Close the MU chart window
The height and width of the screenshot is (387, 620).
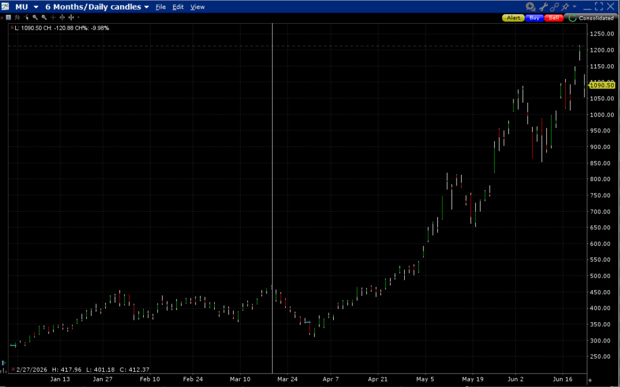pyautogui.click(x=610, y=6)
